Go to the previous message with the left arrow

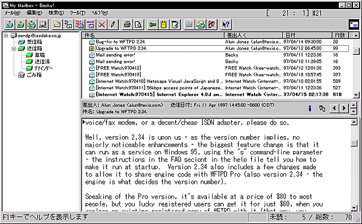coord(334,108)
